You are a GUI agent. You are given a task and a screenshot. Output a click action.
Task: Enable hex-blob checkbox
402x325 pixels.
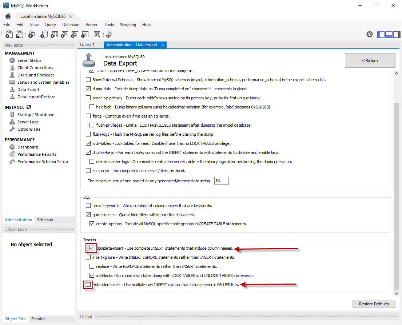[92, 107]
